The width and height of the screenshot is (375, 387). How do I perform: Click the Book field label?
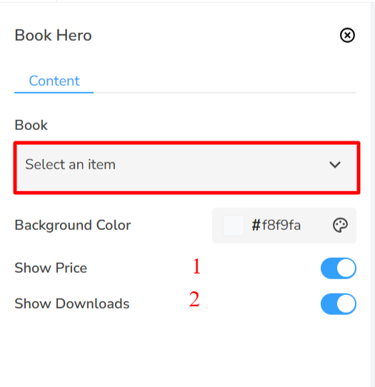point(31,125)
